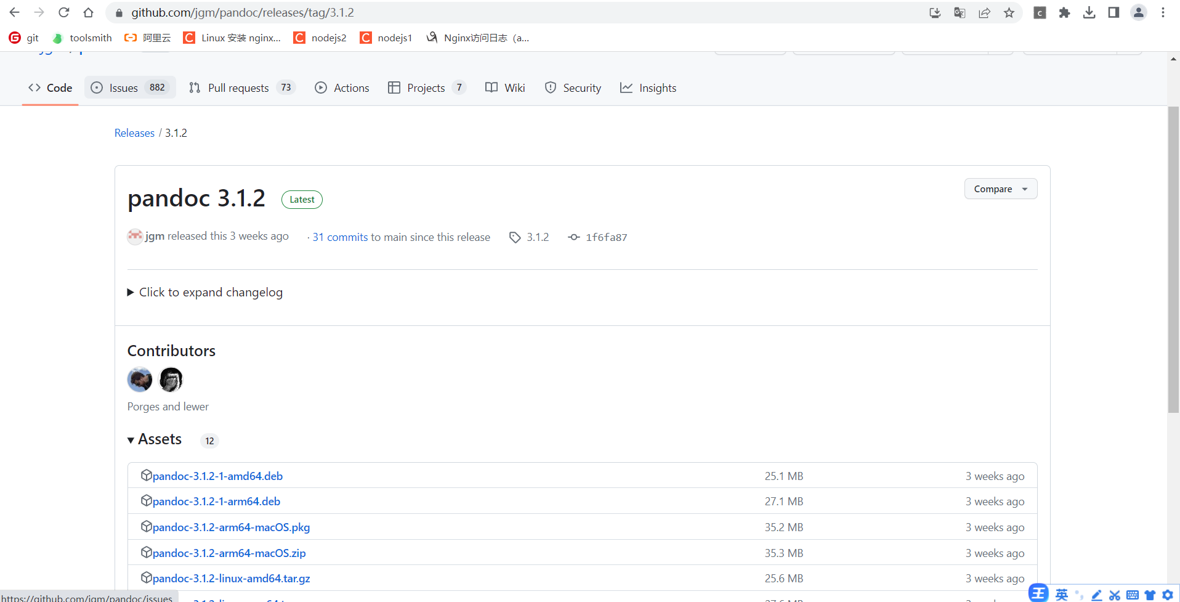The image size is (1180, 602).
Task: Download pandoc-3.1.2-1-amd64.deb
Action: click(x=217, y=476)
